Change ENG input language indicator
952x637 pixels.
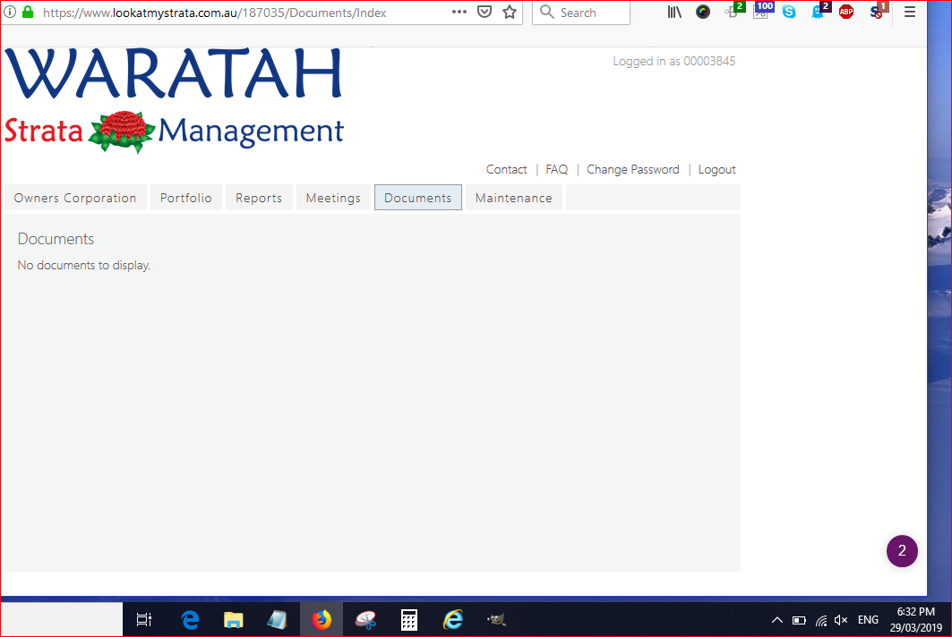[x=868, y=620]
